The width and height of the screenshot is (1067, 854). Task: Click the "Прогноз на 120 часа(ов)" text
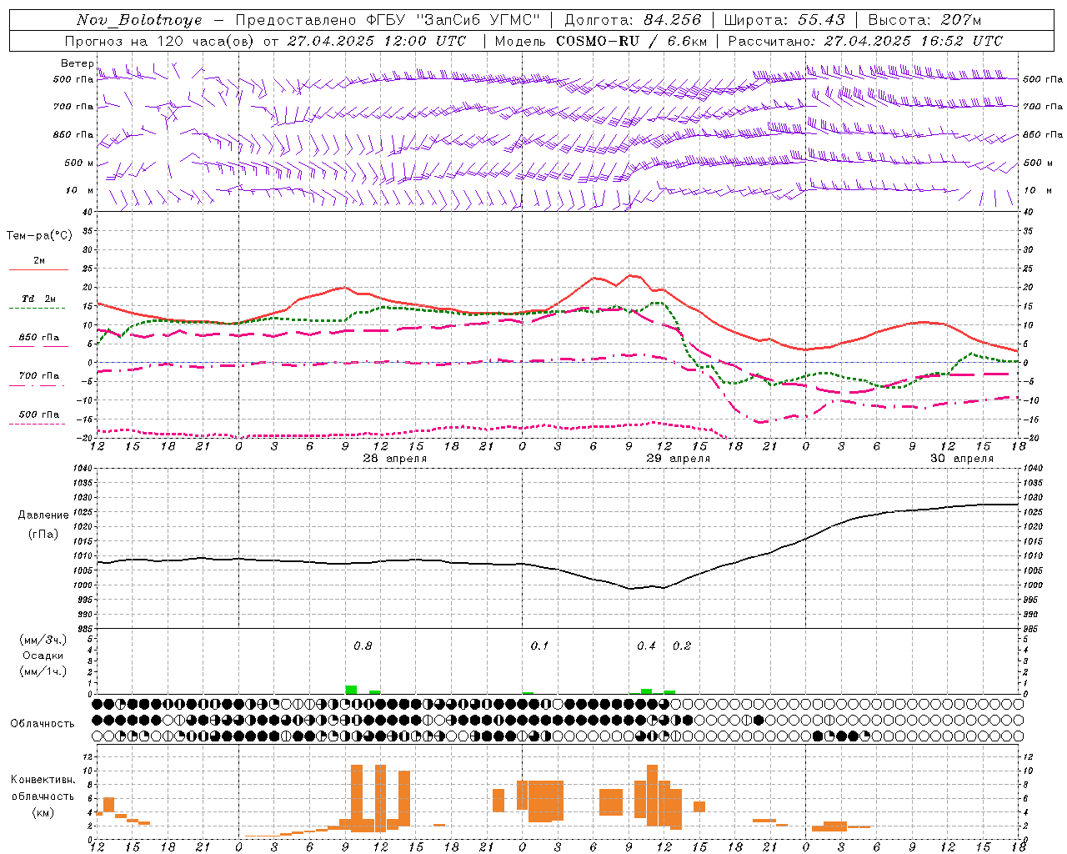tap(160, 41)
